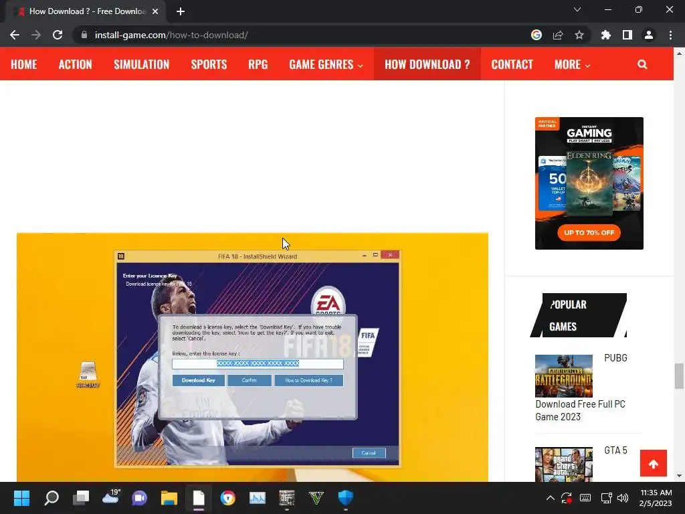This screenshot has height=514, width=685.
Task: Expand the MORE dropdown menu
Action: coord(572,64)
